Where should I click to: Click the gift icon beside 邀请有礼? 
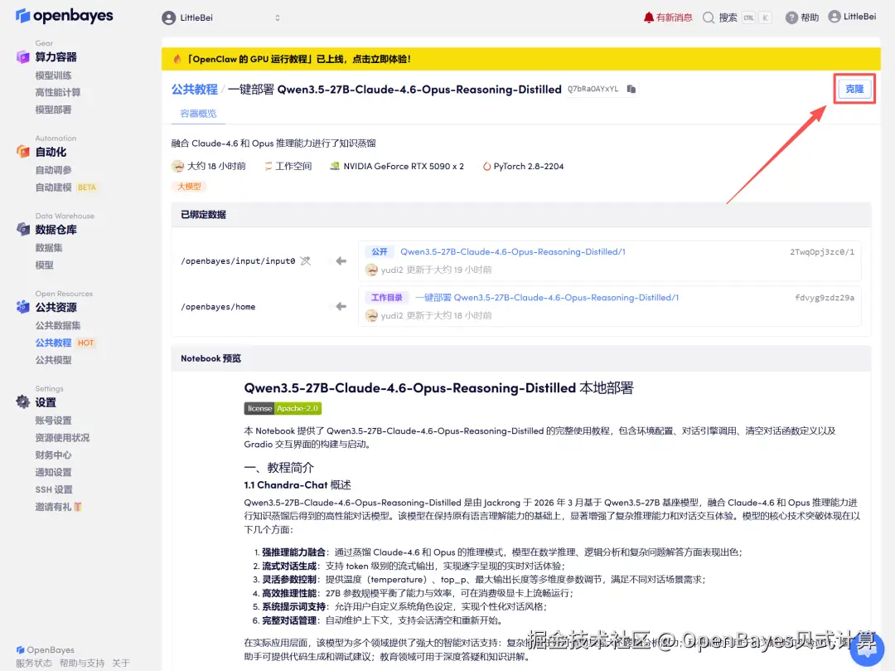pos(78,507)
